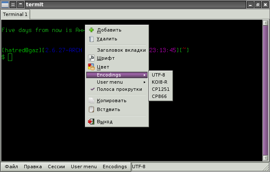
Task: Click the scrollbar down arrow
Action: 265,158
